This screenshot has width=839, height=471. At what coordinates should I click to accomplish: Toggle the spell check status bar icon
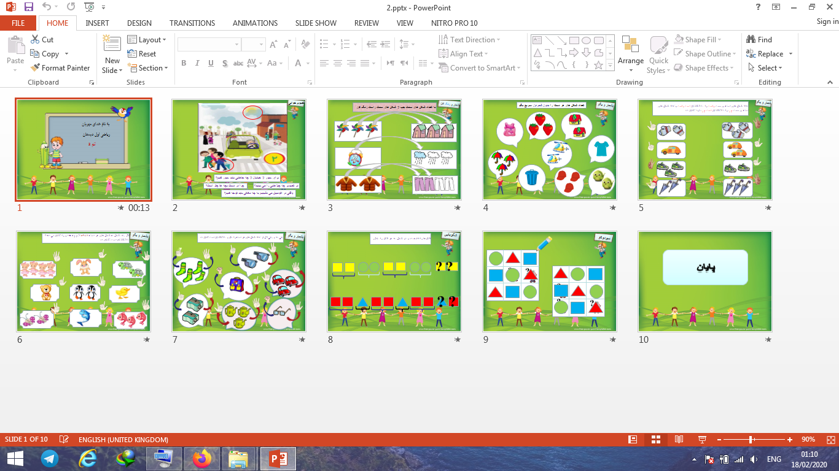click(64, 440)
